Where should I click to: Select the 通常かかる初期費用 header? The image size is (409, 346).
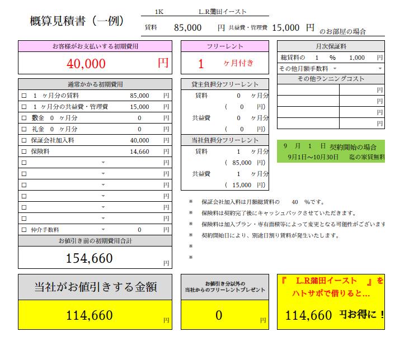(95, 84)
